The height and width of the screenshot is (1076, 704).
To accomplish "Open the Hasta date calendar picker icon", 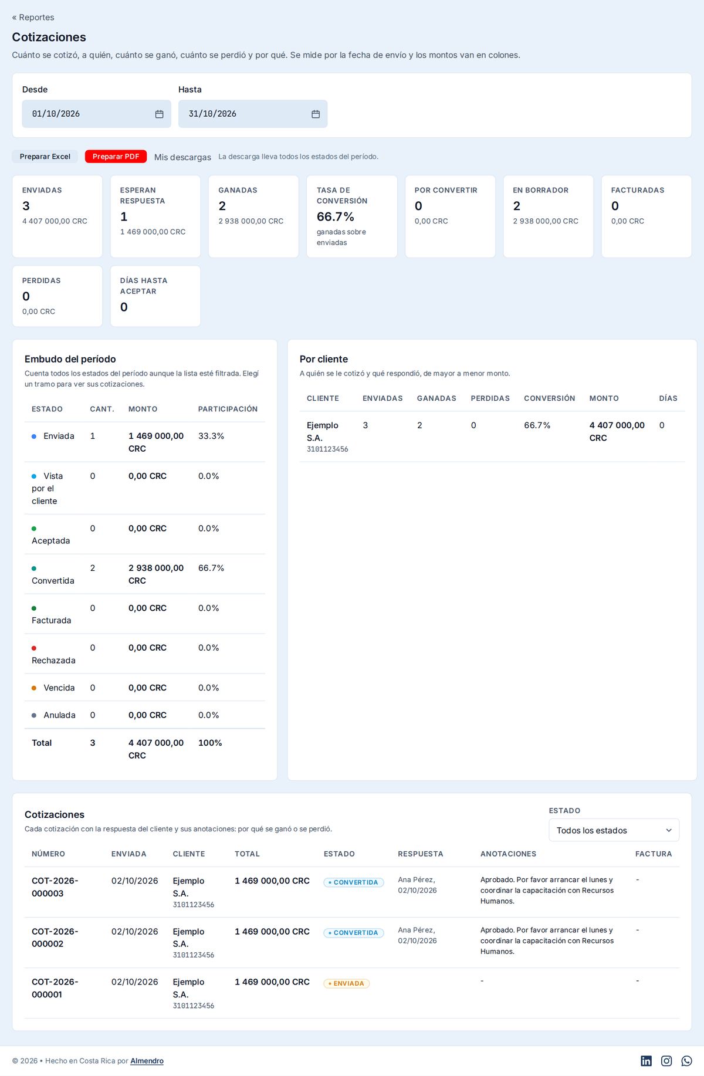I will point(316,114).
